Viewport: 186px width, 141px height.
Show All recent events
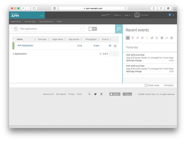coord(128,38)
